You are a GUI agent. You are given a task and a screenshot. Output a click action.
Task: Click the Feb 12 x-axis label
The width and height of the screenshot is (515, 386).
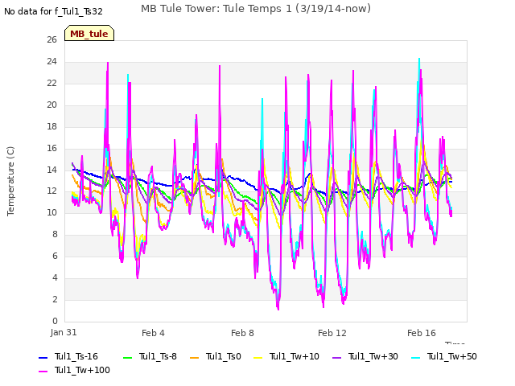pos(332,333)
